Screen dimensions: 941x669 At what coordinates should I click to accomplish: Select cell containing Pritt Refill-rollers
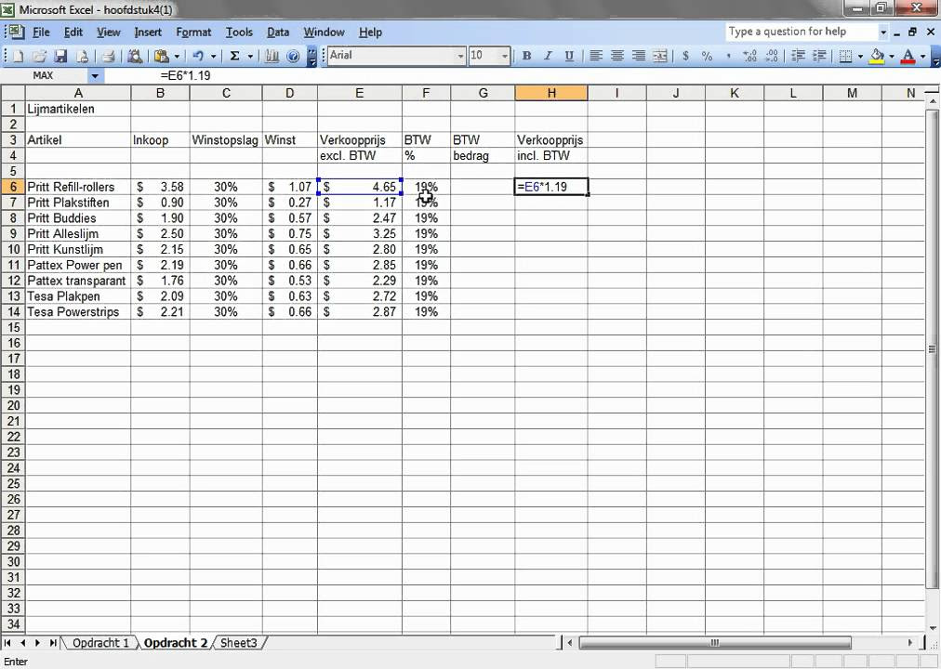(x=78, y=187)
